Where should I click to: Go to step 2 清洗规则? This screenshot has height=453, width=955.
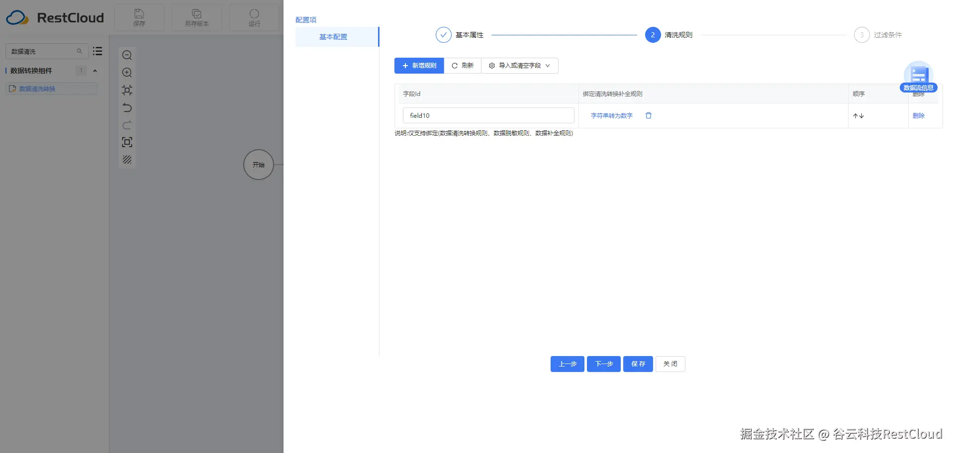click(668, 35)
